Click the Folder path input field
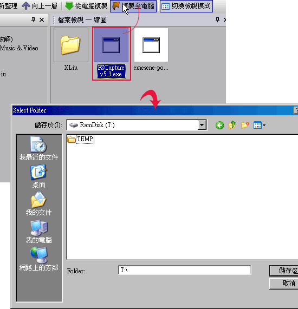298x309 pixels. 185,270
